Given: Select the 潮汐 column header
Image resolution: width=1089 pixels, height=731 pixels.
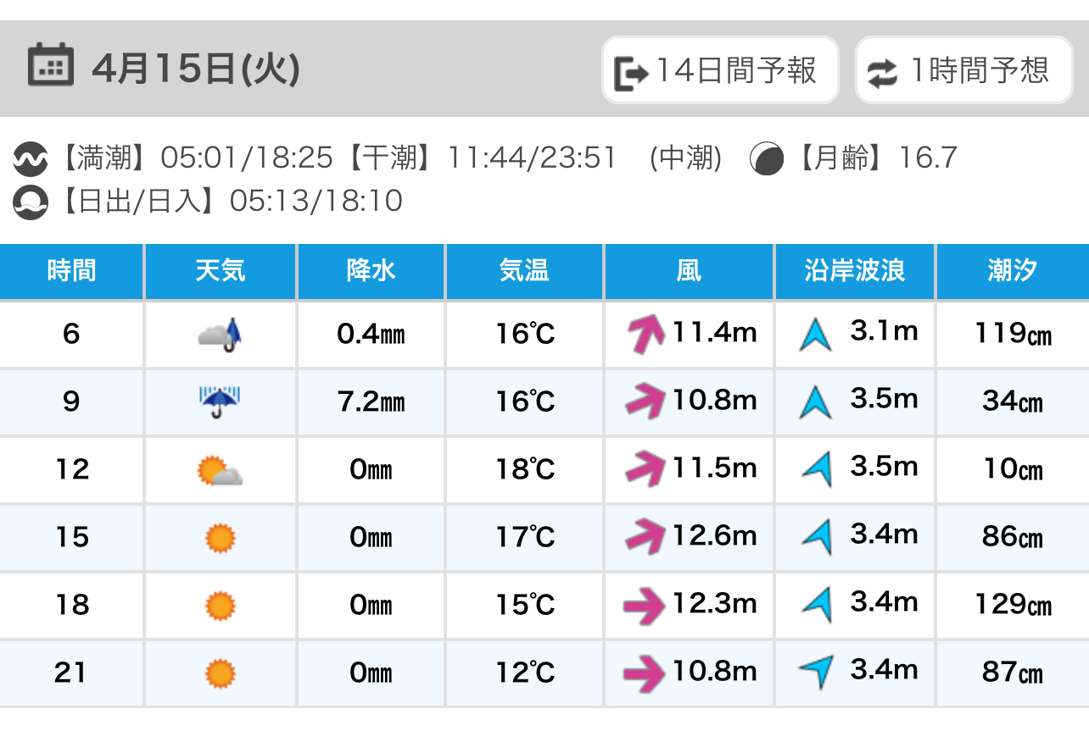Looking at the screenshot, I should coord(1013,271).
